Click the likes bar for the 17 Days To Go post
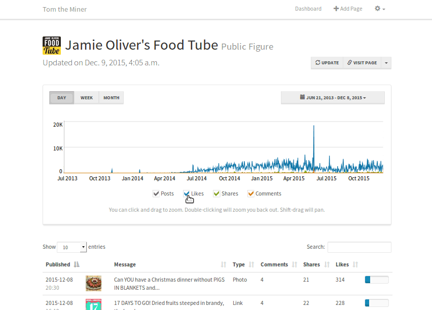Image resolution: width=432 pixels, height=310 pixels. click(x=377, y=303)
